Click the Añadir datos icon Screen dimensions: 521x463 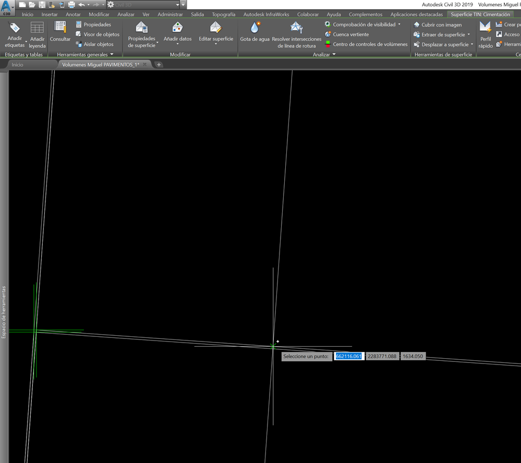click(x=177, y=28)
